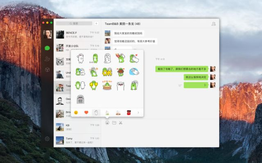262x163 pixels.
Task: Click the emoji face button below chat
Action: pyautogui.click(x=107, y=123)
